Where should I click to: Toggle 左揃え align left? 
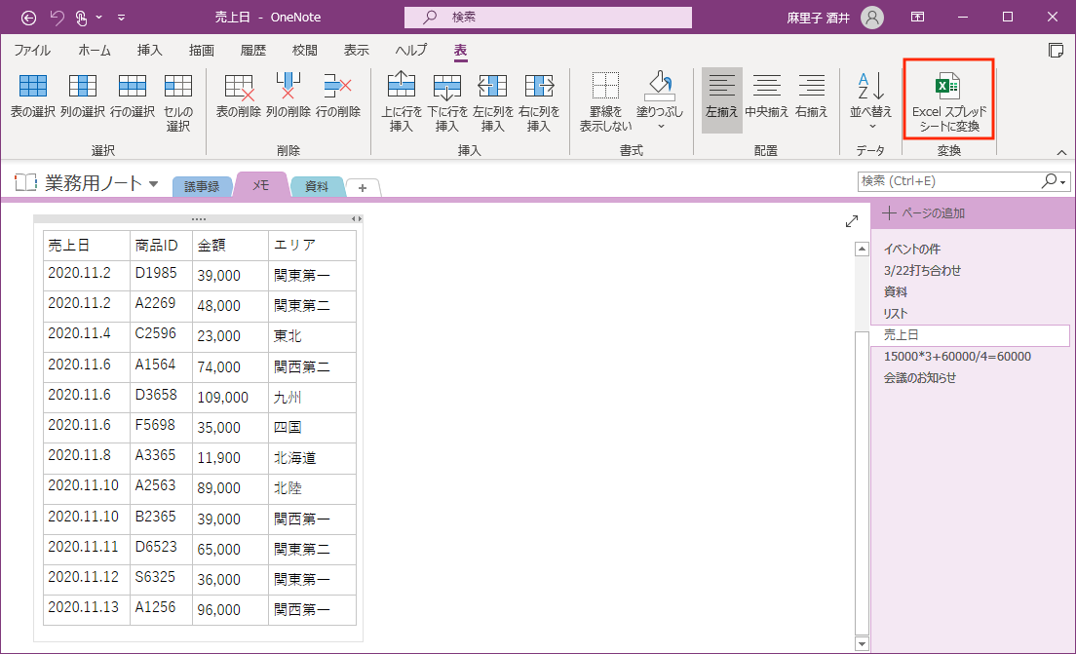722,100
